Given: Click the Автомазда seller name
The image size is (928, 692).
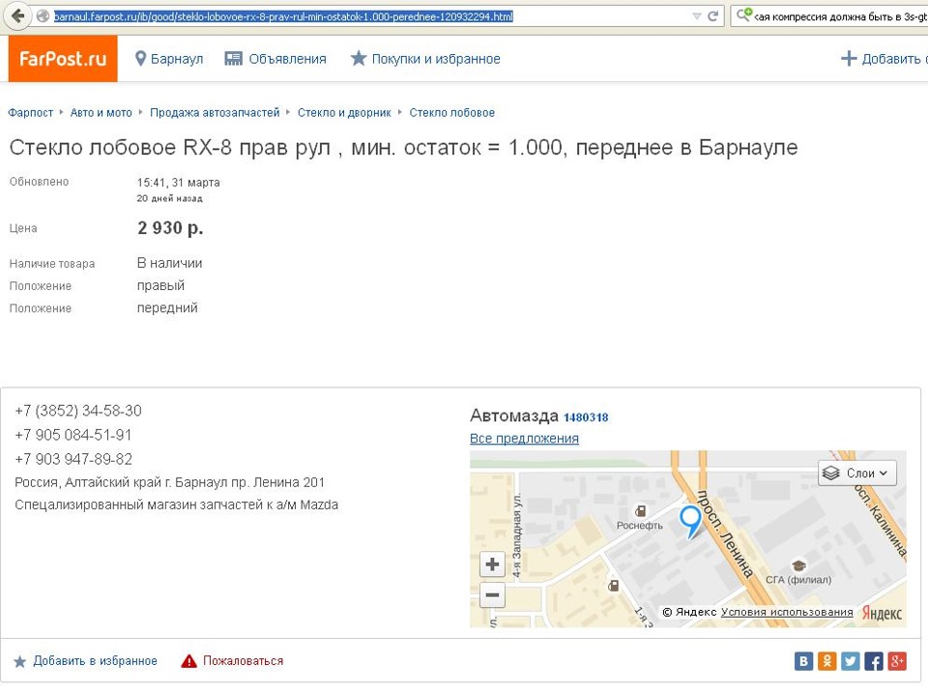Looking at the screenshot, I should click(x=514, y=416).
